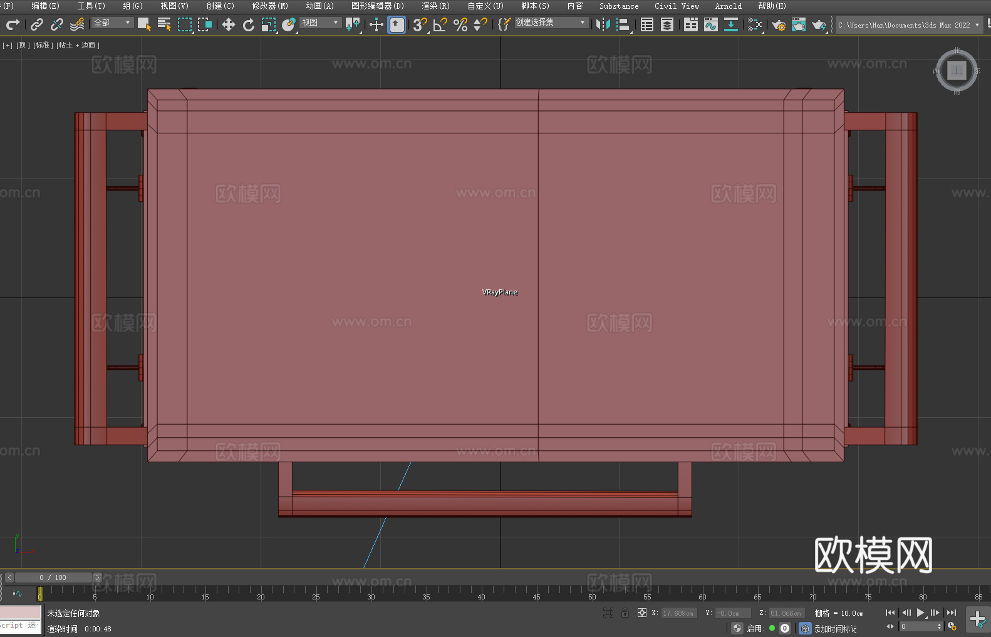
Task: Select the Link objects tool
Action: pos(37,24)
